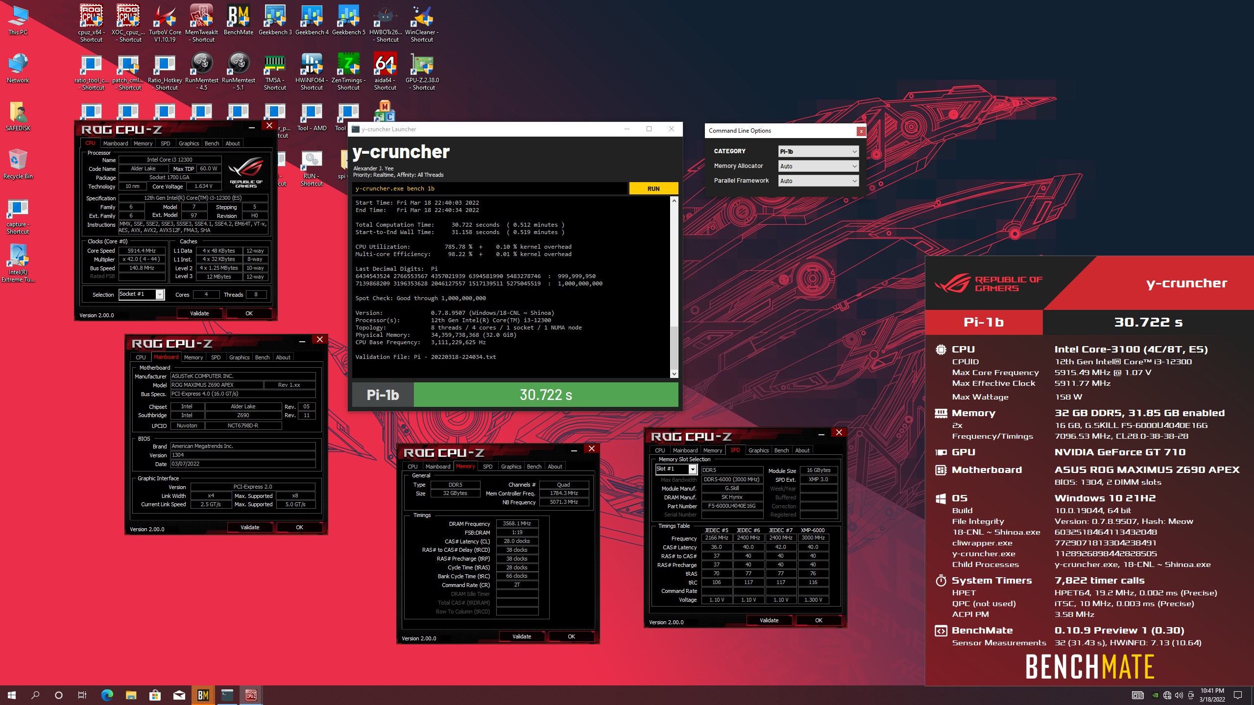Close the Command Line Options panel

pos(861,131)
